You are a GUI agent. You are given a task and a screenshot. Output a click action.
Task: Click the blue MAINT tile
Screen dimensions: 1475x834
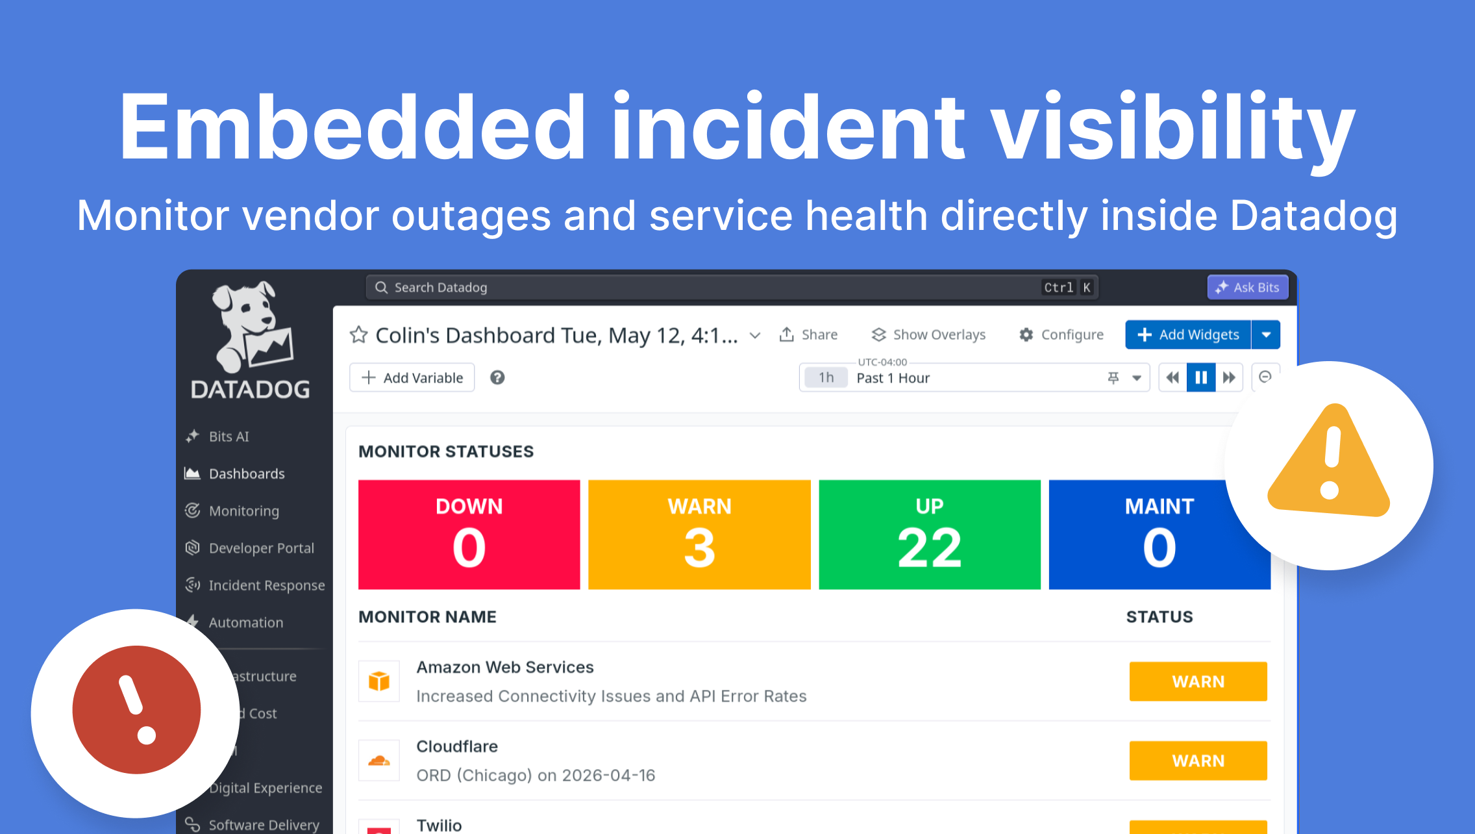click(1159, 535)
